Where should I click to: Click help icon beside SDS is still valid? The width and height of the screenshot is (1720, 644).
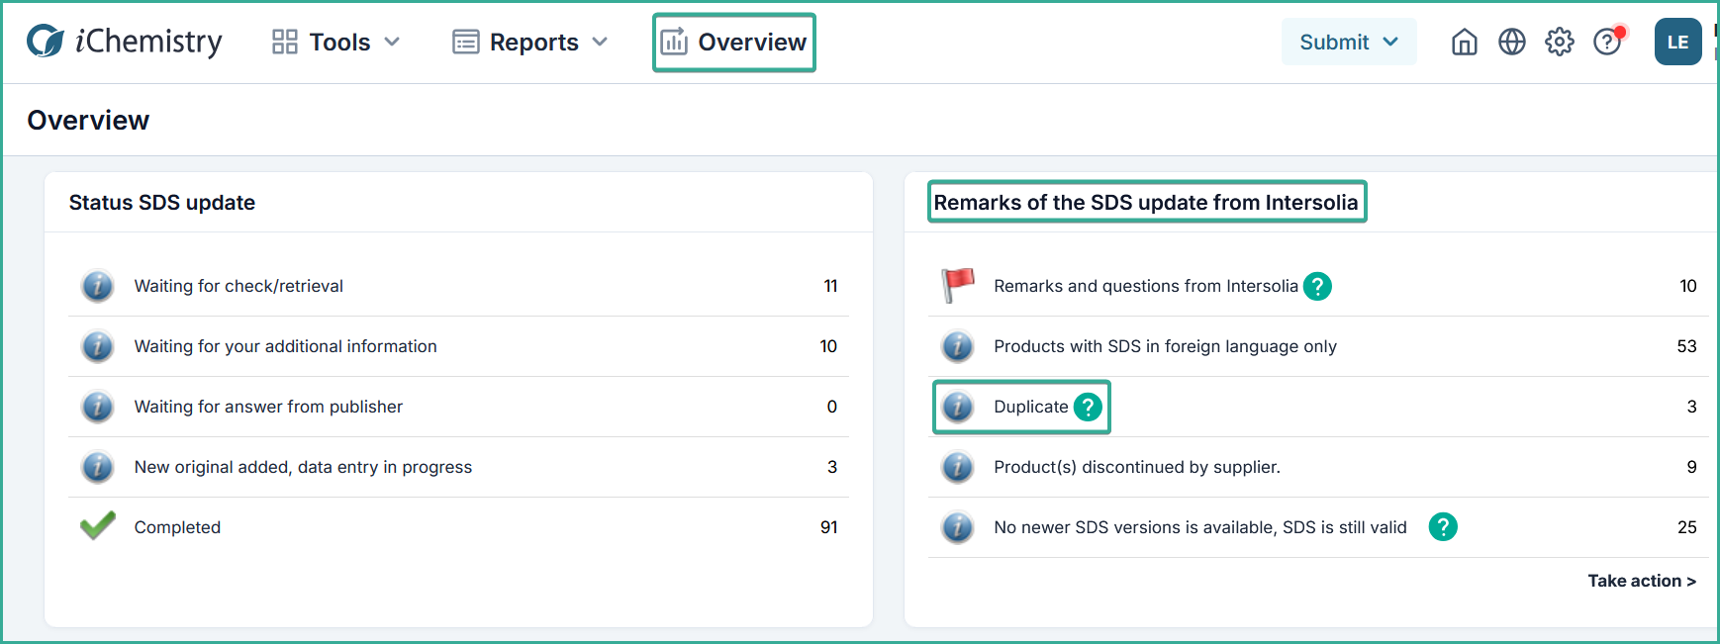[x=1442, y=527]
